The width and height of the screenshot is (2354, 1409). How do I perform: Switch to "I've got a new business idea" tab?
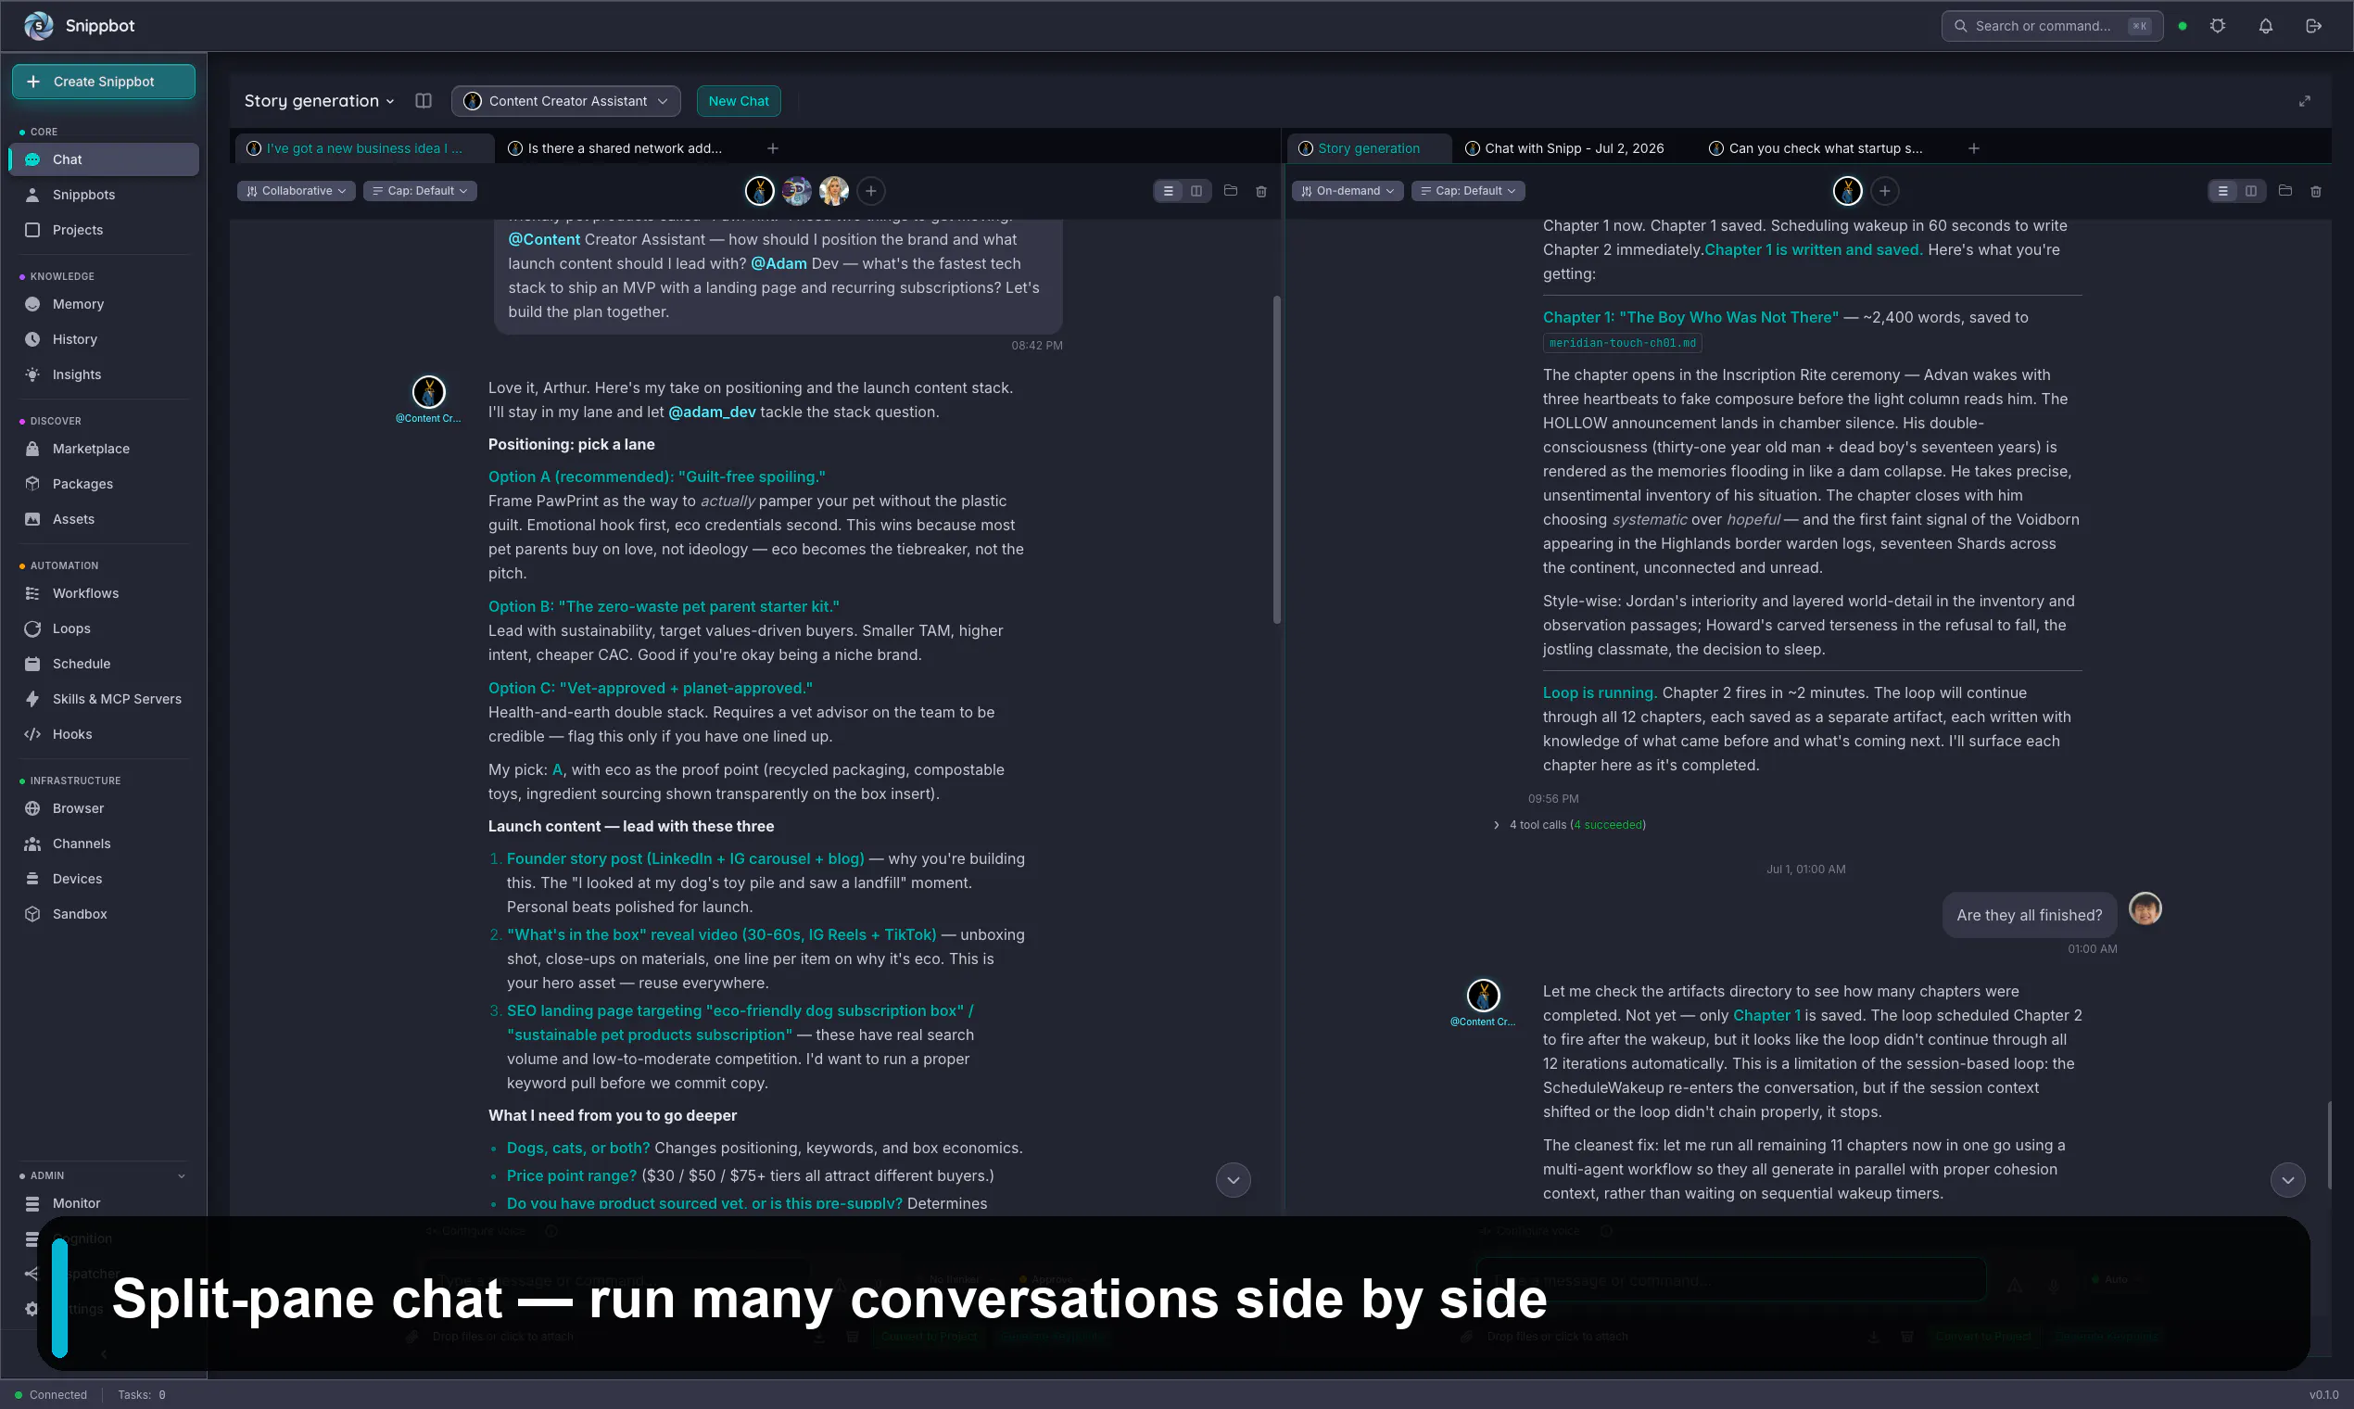362,148
